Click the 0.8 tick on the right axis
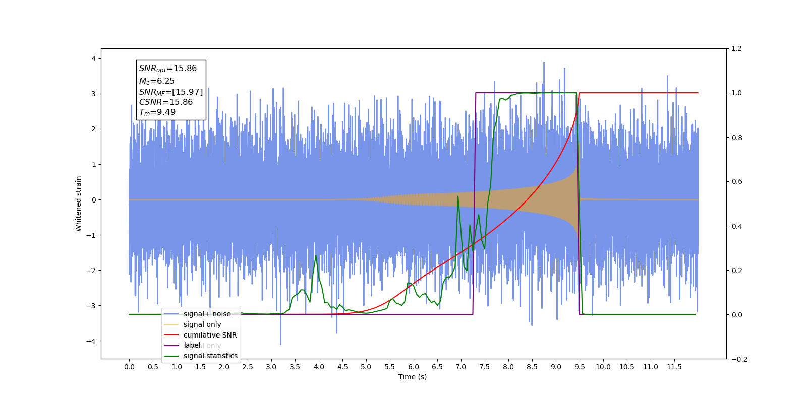Image resolution: width=807 pixels, height=403 pixels. point(736,138)
